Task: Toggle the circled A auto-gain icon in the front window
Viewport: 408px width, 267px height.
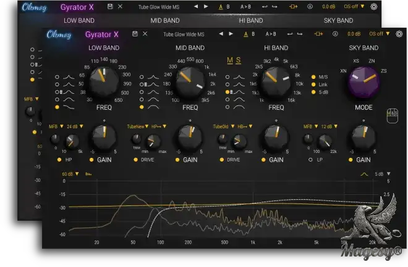Action: coord(335,34)
